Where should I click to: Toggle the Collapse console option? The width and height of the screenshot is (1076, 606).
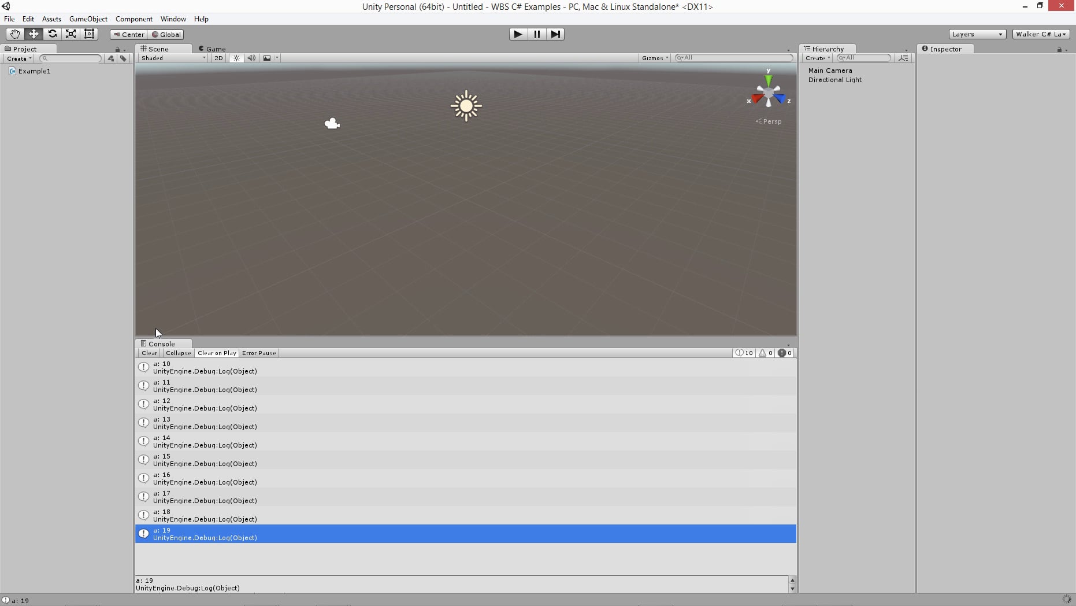(x=178, y=353)
